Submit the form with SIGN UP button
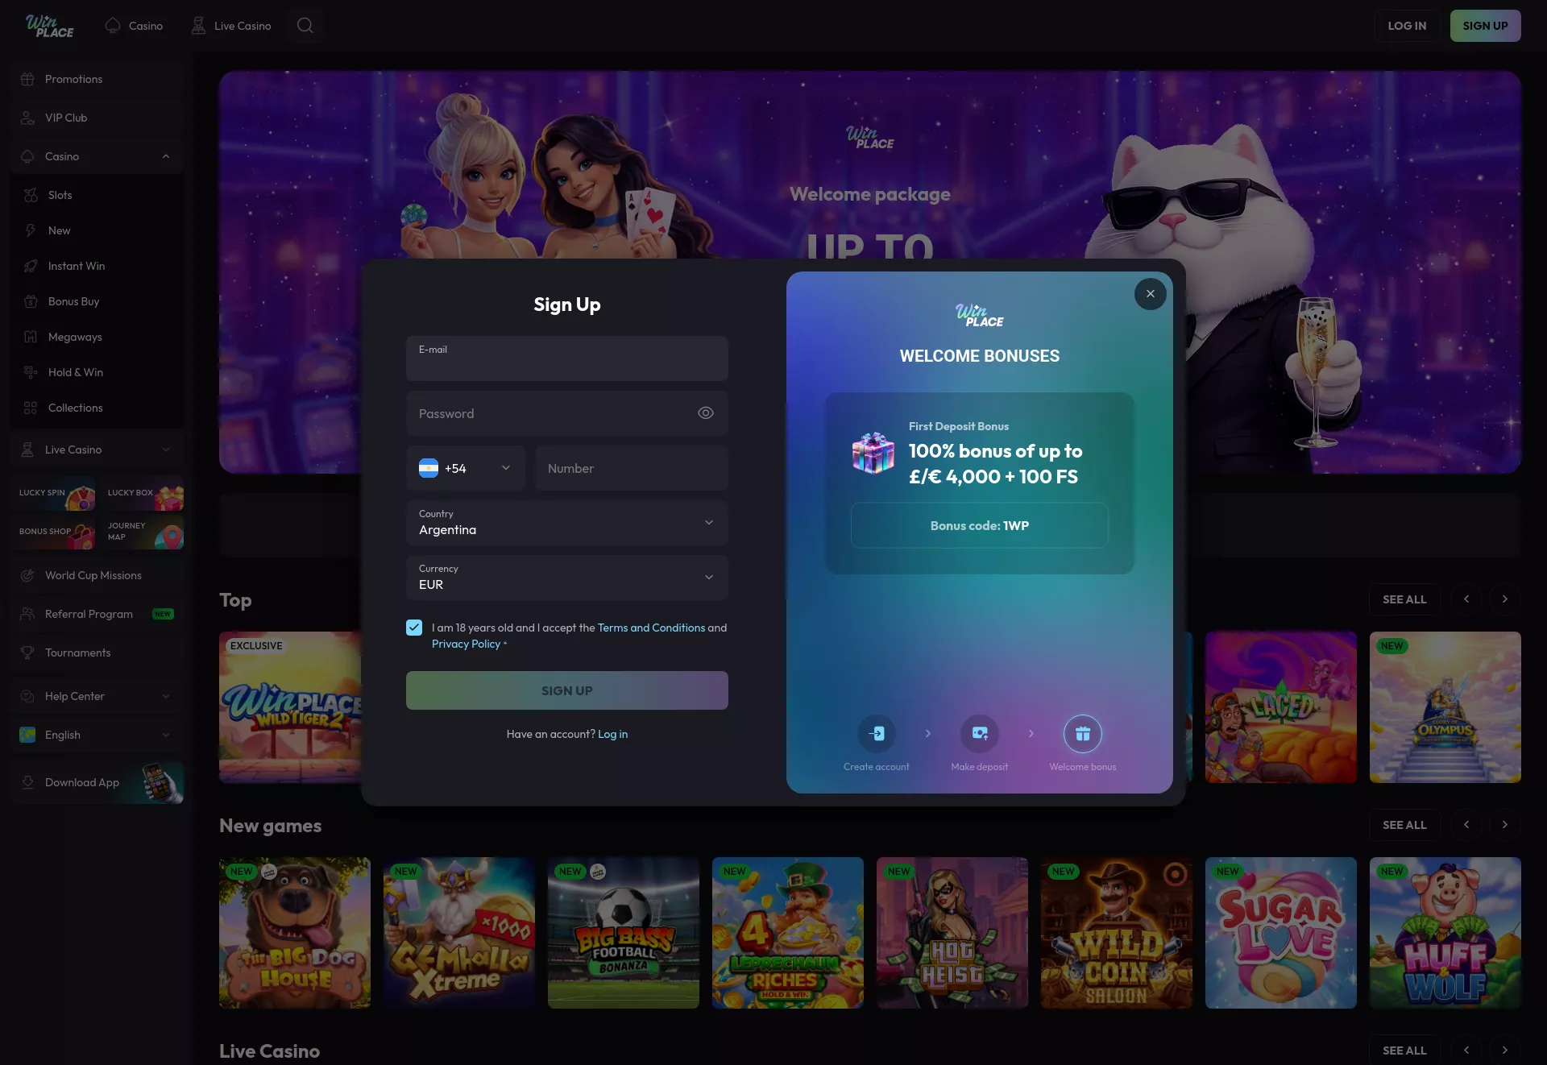The width and height of the screenshot is (1547, 1065). (567, 690)
